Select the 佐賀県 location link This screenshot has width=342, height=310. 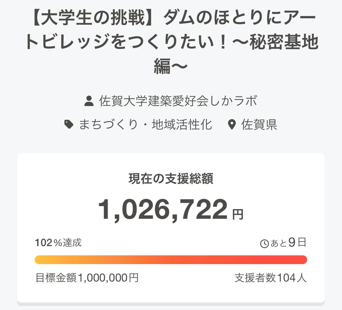(259, 125)
